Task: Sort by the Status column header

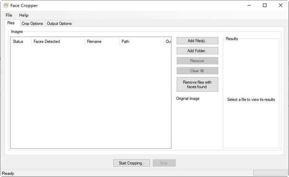Action: [x=21, y=41]
